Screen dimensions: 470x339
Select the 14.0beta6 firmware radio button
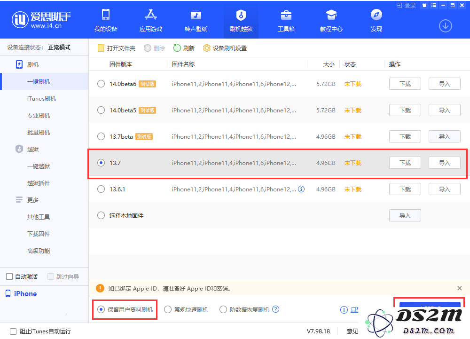101,84
